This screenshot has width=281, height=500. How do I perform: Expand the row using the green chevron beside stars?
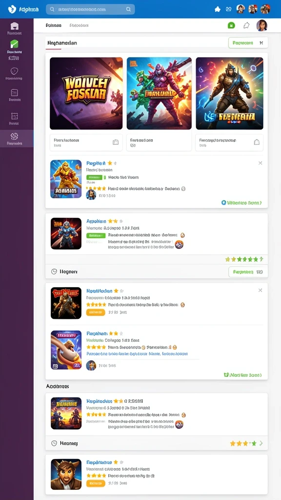point(261,443)
